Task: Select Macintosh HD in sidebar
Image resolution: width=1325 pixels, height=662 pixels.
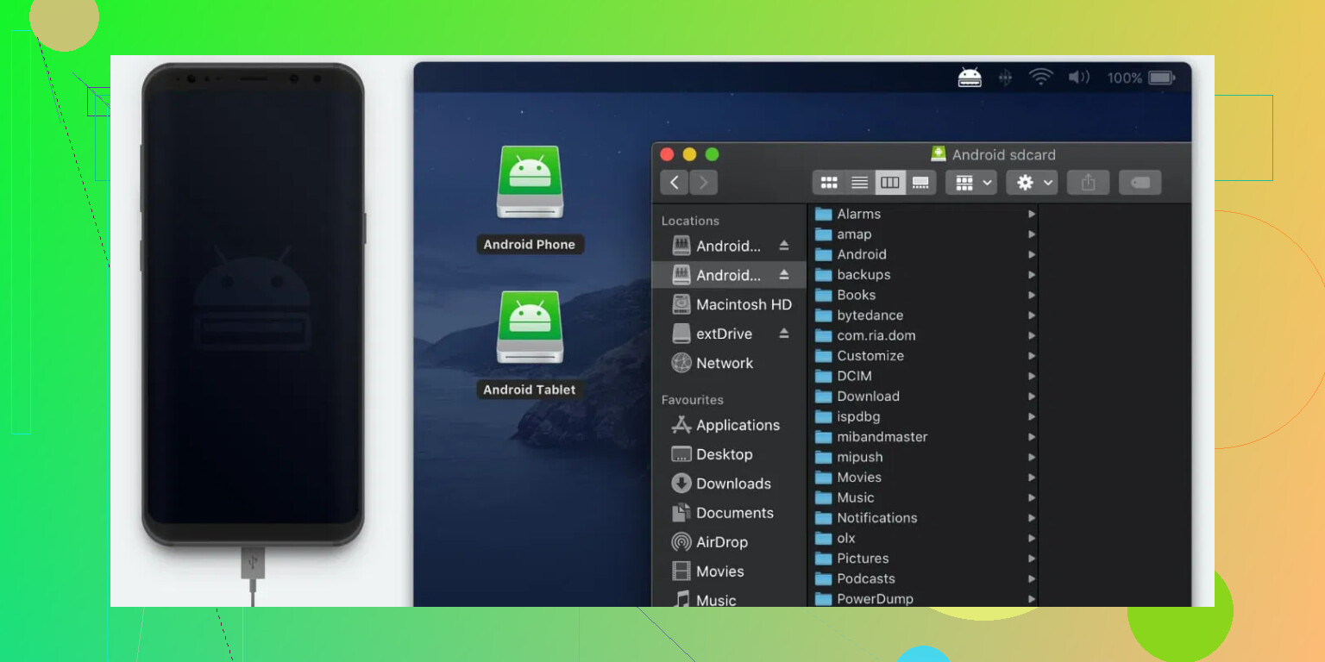Action: click(730, 304)
